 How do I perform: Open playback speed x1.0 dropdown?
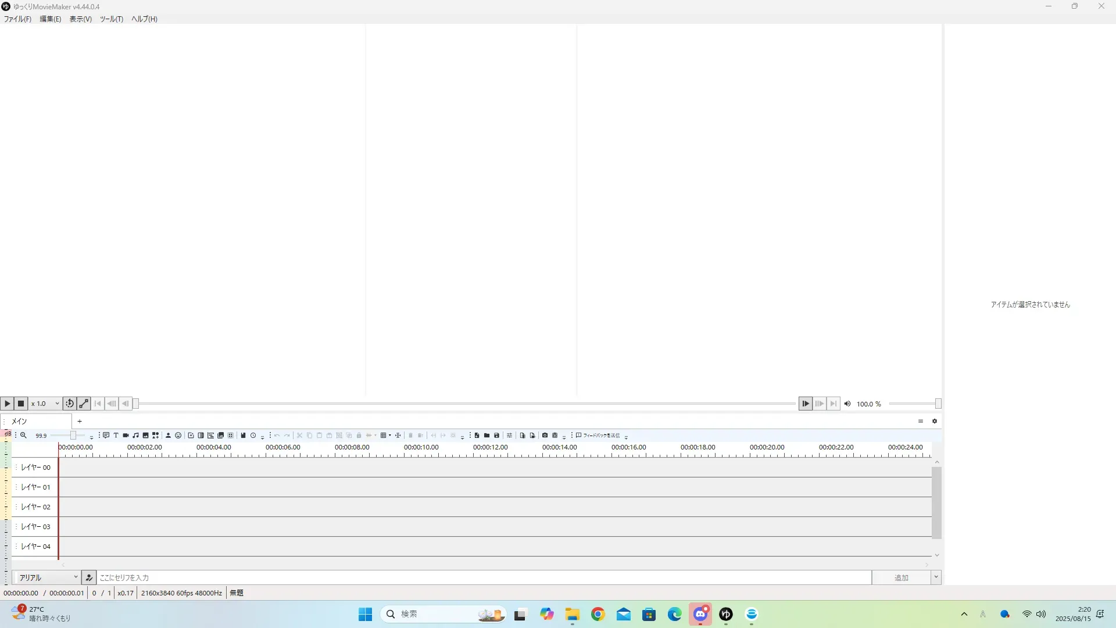[x=45, y=404]
